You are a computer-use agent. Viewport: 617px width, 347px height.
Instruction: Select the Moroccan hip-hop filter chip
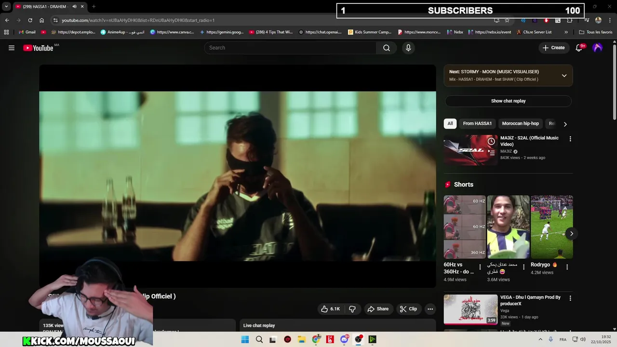point(521,124)
